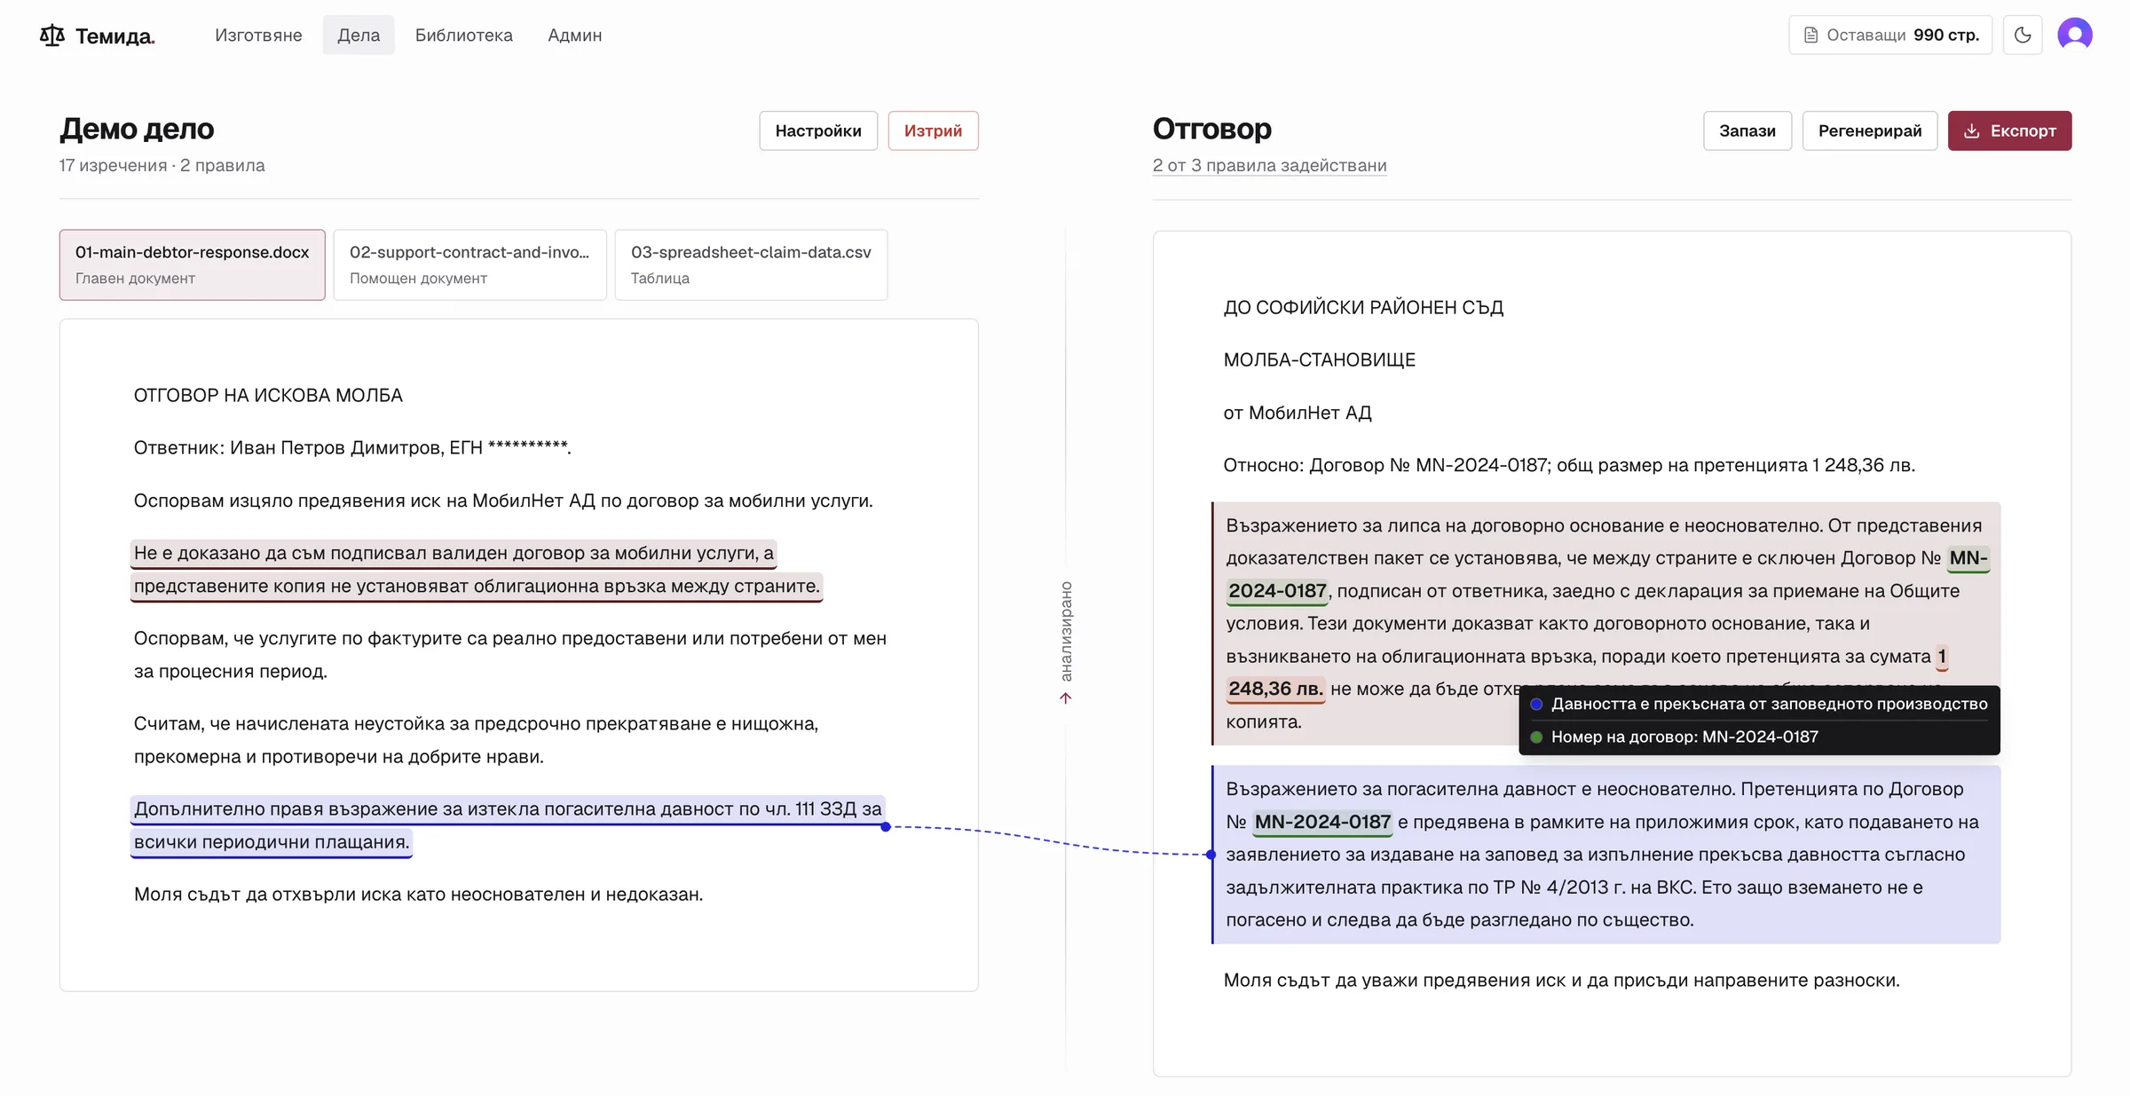Click the '2 от 3 правила задействани' link
2130x1096 pixels.
click(1269, 165)
